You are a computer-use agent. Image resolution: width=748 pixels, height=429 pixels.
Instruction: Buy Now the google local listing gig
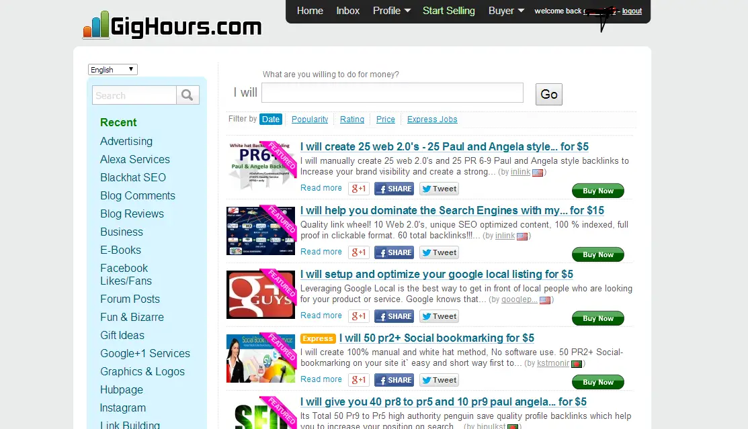(x=597, y=318)
